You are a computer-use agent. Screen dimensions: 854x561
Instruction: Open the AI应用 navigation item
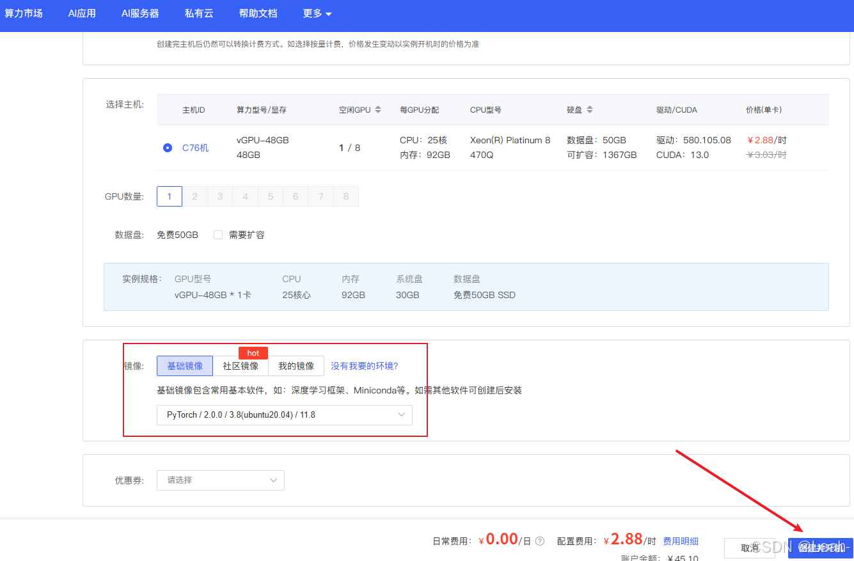[x=81, y=13]
